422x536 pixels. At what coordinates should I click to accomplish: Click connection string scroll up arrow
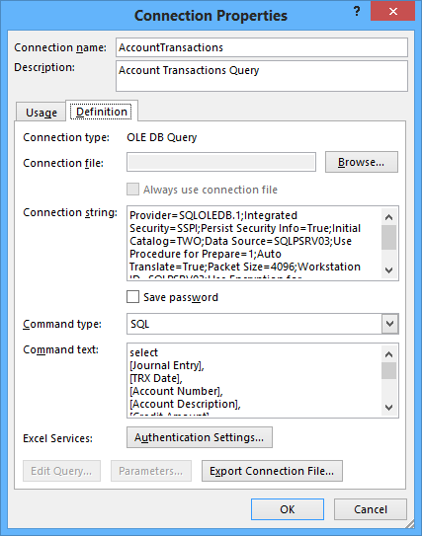tap(388, 217)
